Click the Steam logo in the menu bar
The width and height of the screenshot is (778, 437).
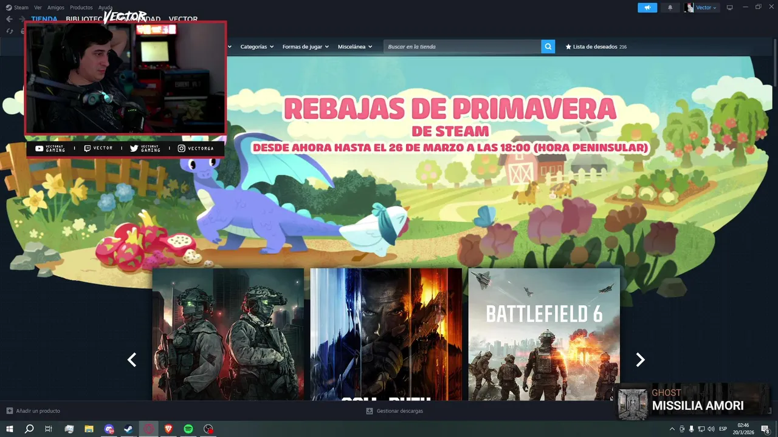(9, 7)
